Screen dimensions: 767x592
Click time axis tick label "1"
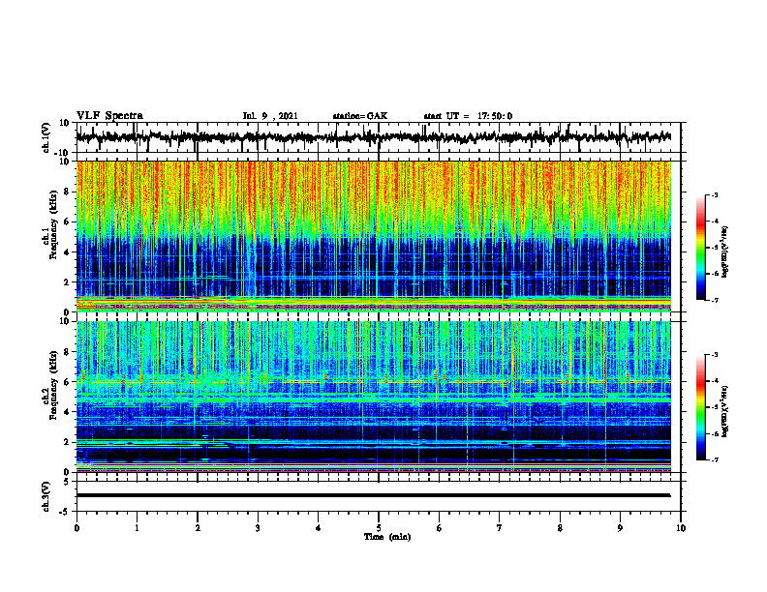point(137,528)
